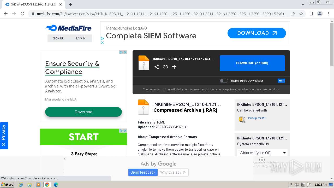Screen dimensions: 334x188
Task: Click green Download button in sidebar ad
Action: tap(83, 112)
